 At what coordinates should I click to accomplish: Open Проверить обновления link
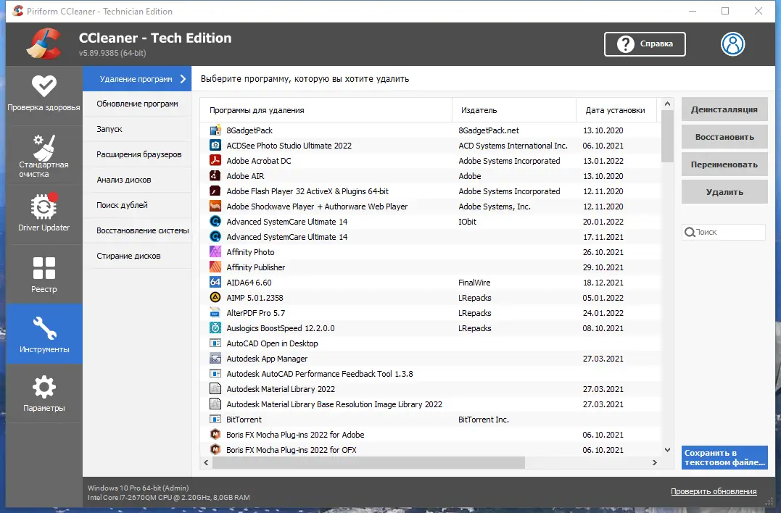pyautogui.click(x=714, y=491)
